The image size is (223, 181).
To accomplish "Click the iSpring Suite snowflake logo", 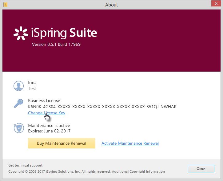I will point(21,33).
